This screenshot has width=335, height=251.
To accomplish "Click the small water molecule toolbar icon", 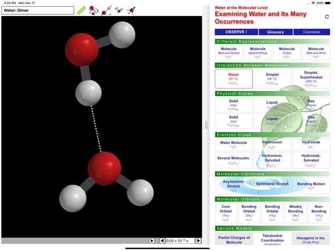I will pos(119,10).
